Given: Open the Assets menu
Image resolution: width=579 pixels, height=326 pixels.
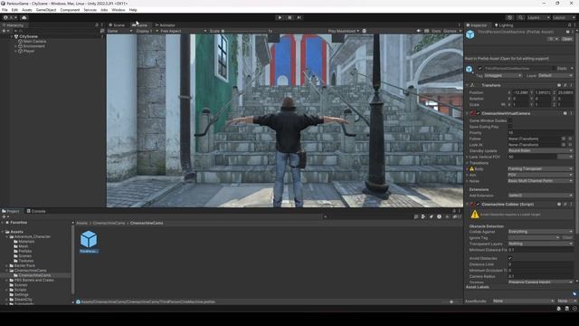Looking at the screenshot, I should (x=27, y=10).
